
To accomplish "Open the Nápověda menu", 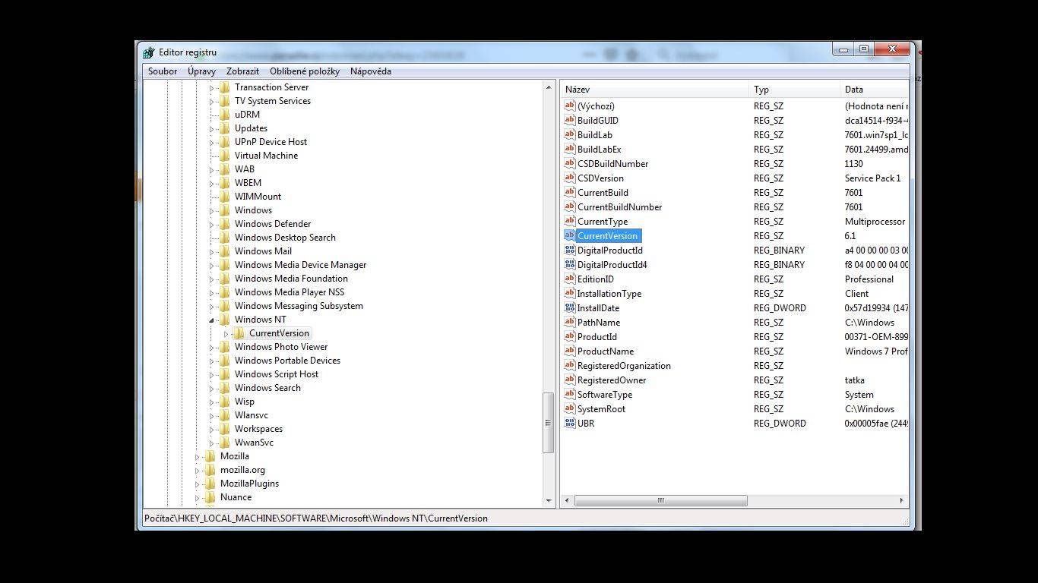I will coord(371,71).
